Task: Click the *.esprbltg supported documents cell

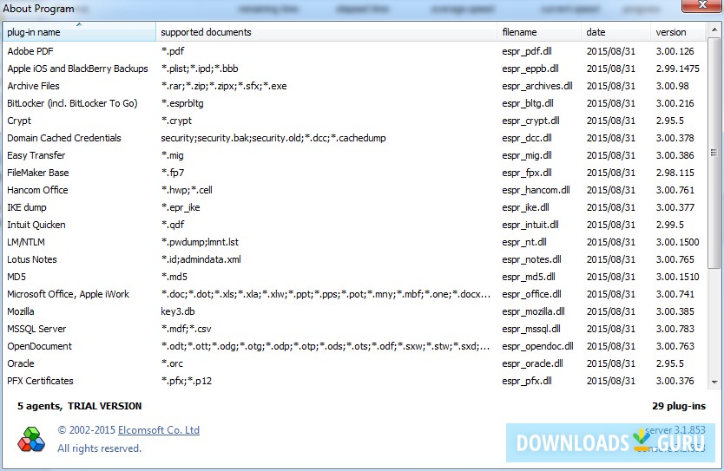Action: point(182,103)
